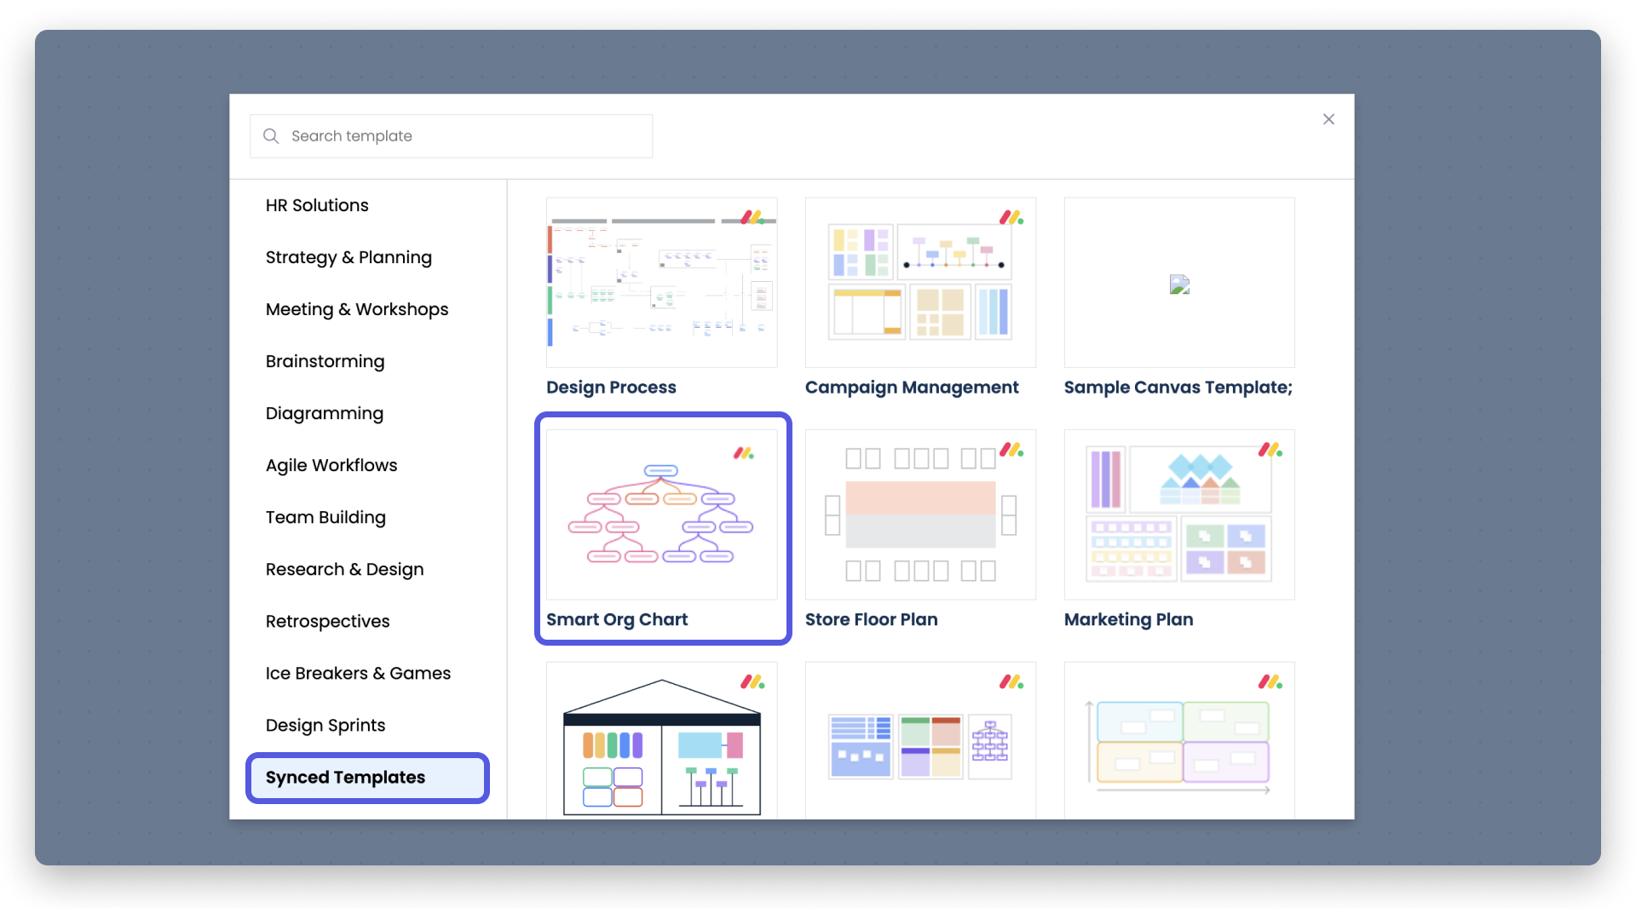Click monday logo on the quadrant-matrix card

pos(1270,681)
